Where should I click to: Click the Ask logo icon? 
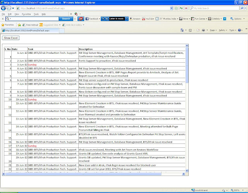81,19
